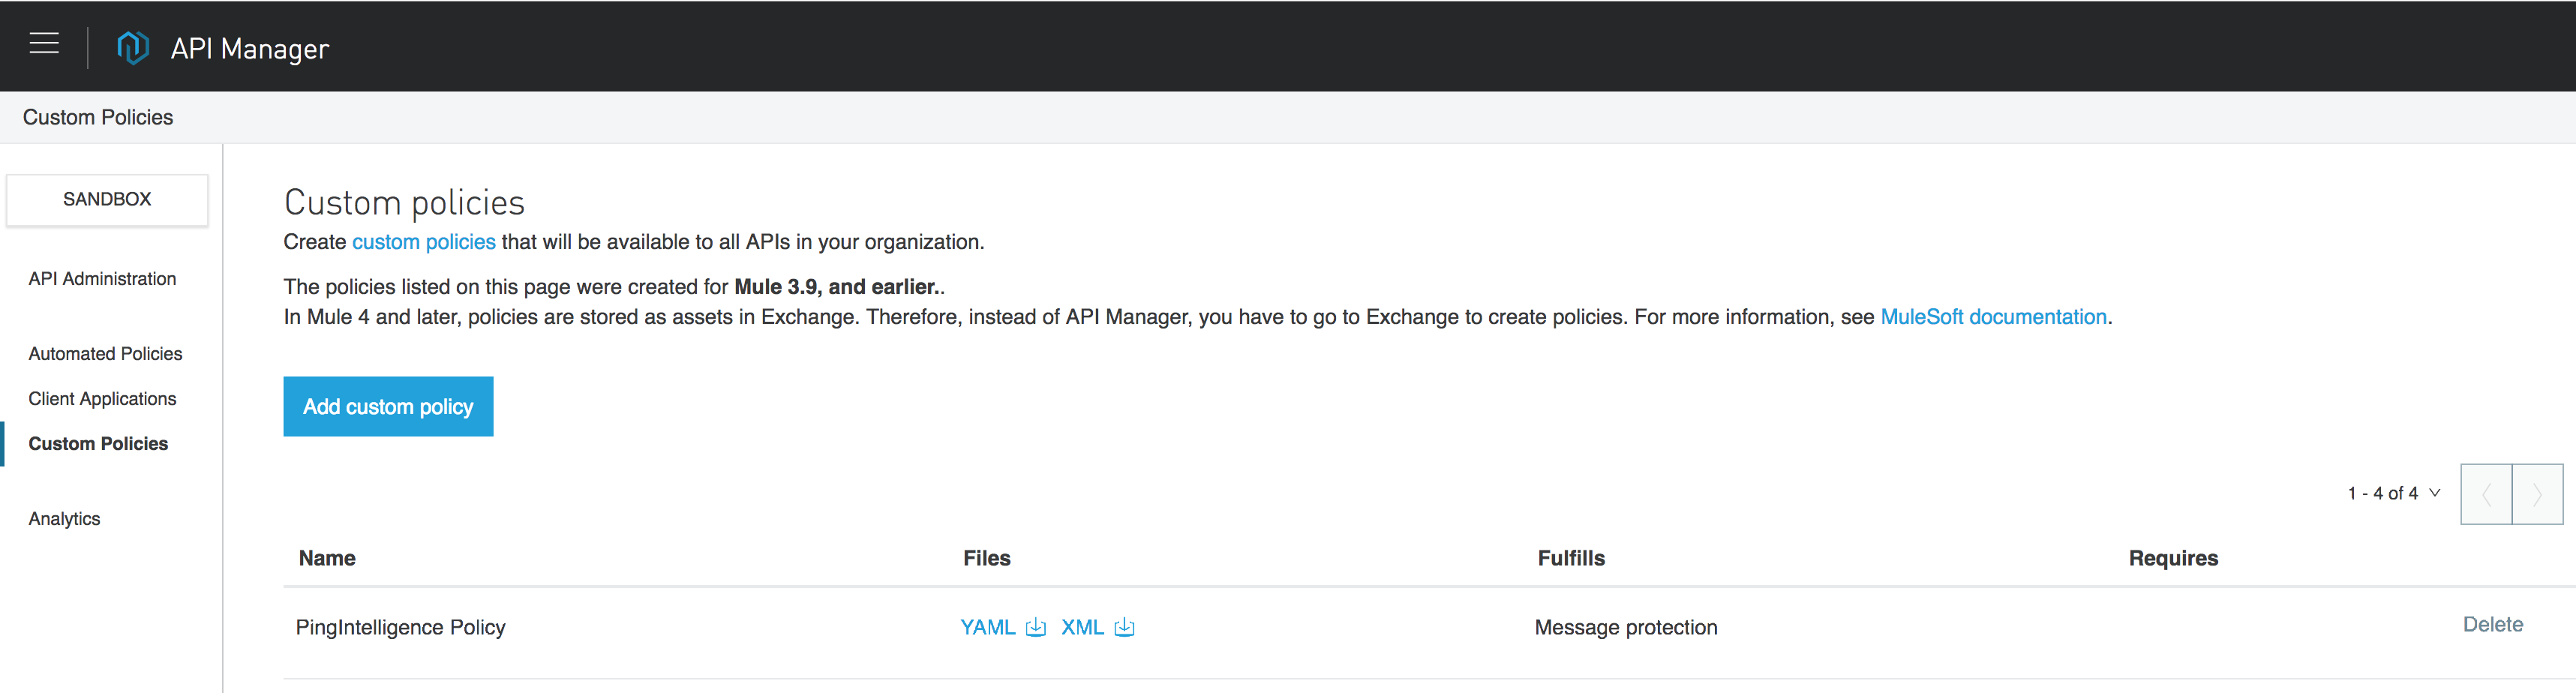Open Analytics from the sidebar
2576x693 pixels.
[x=64, y=519]
